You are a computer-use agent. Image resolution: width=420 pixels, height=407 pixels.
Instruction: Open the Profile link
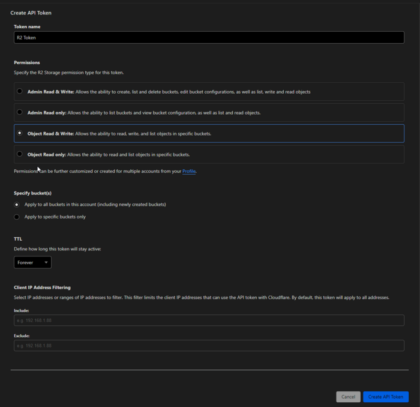coord(189,171)
